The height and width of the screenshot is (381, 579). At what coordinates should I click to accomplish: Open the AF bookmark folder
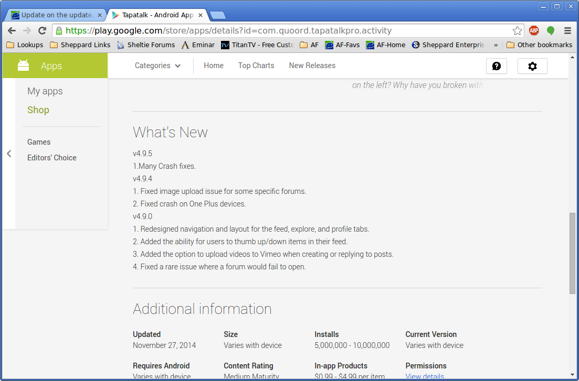pos(309,45)
